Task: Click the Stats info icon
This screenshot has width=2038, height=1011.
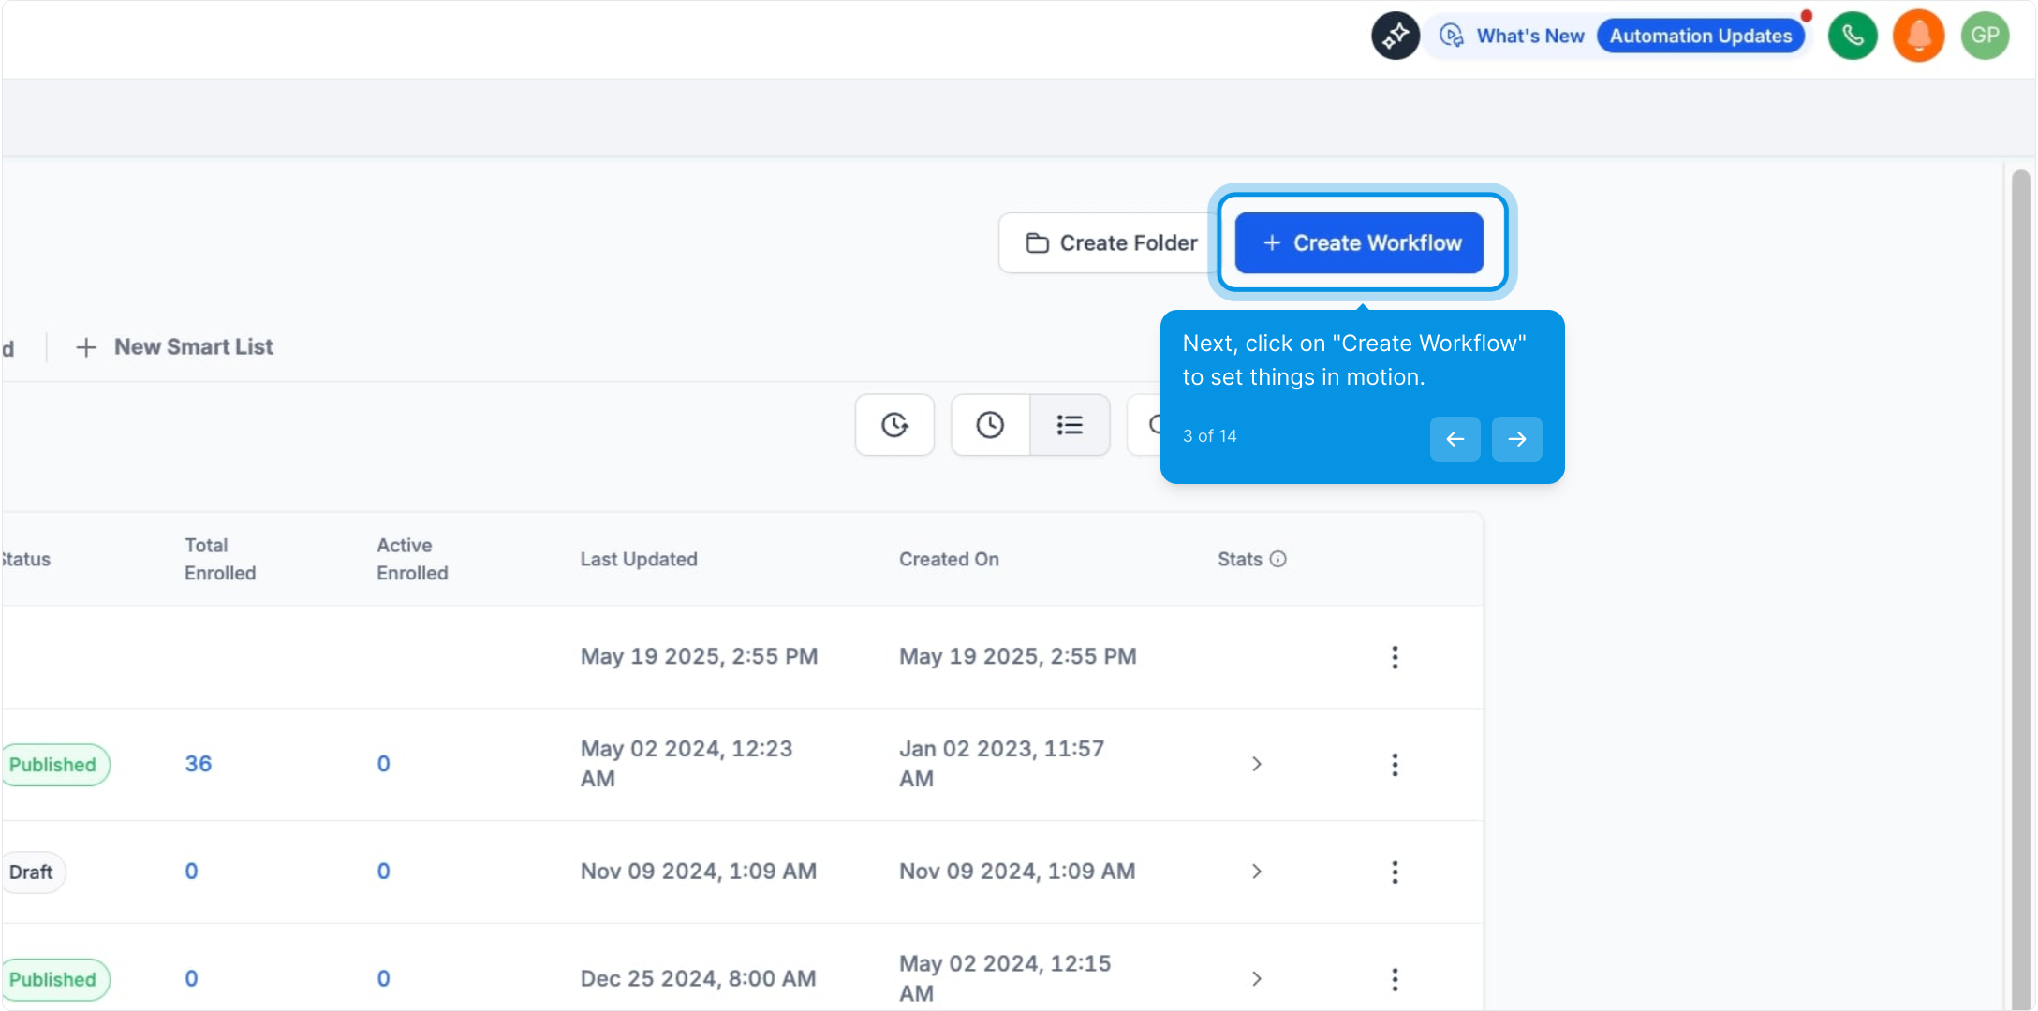Action: pyautogui.click(x=1278, y=559)
